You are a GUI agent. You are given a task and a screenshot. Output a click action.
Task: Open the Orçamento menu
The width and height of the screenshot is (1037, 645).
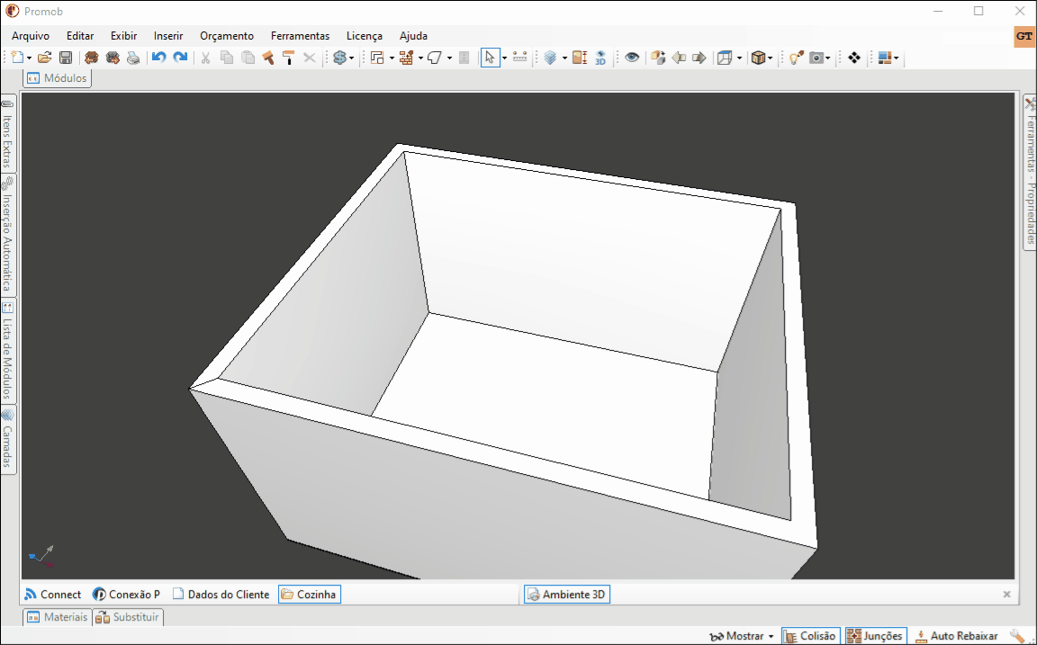227,36
